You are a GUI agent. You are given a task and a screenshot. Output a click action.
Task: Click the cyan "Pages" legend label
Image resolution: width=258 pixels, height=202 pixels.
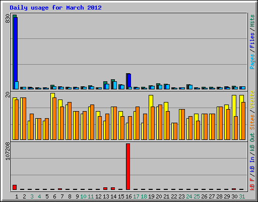click(252, 62)
